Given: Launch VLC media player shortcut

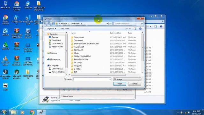Looking at the screenshot, I should 5,61.
